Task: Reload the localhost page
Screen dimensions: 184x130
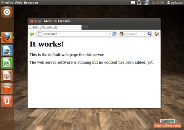Action: (114, 34)
